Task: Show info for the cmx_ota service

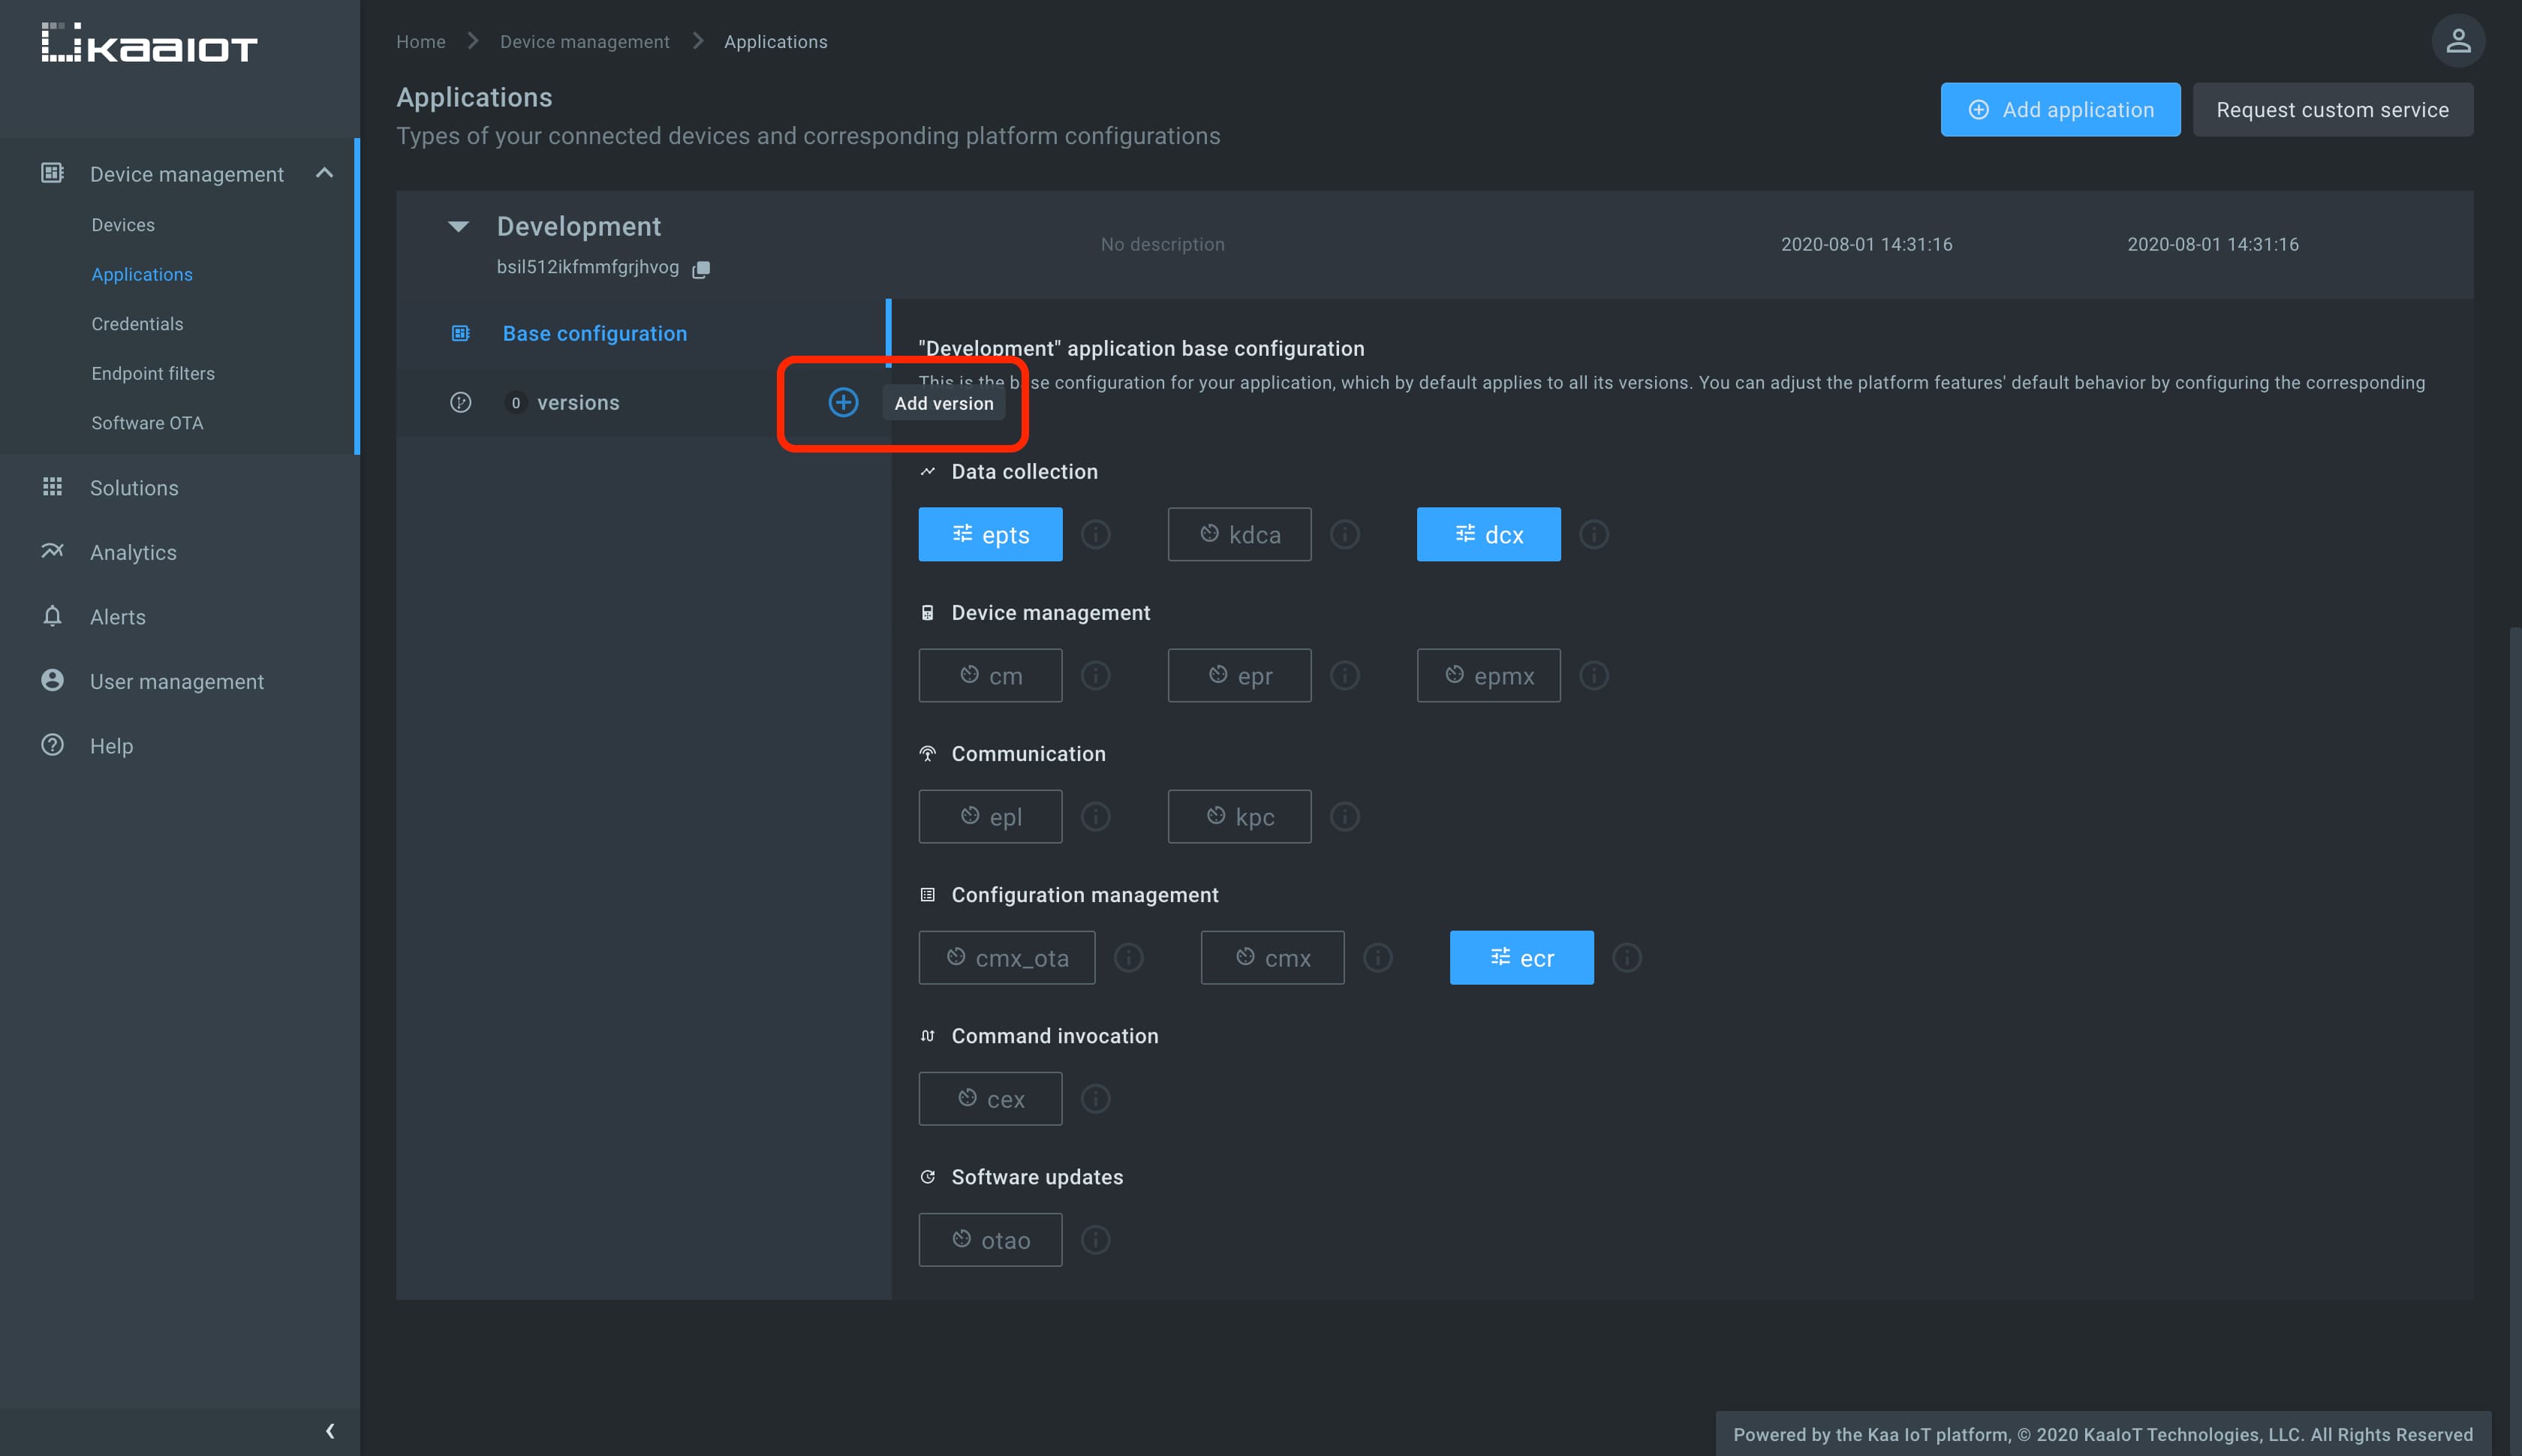Action: 1129,957
